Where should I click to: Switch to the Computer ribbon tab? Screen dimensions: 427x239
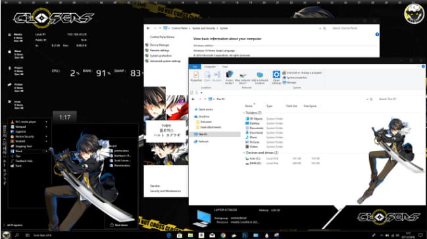pos(210,66)
